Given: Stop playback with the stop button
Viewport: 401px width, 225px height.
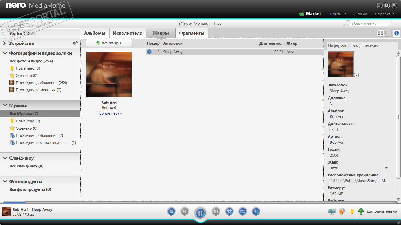Looking at the screenshot, I should coord(171,212).
